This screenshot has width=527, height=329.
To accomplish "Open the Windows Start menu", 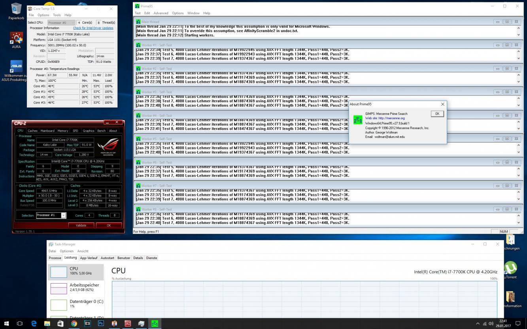I will point(6,323).
